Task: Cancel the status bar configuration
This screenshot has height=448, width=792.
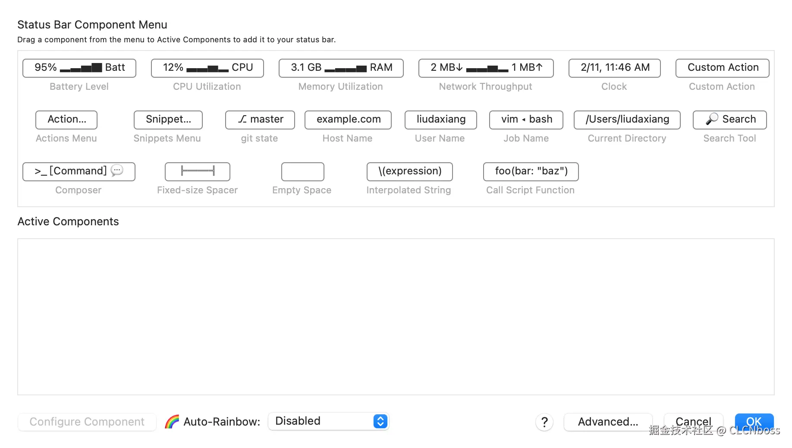Action: [x=693, y=421]
